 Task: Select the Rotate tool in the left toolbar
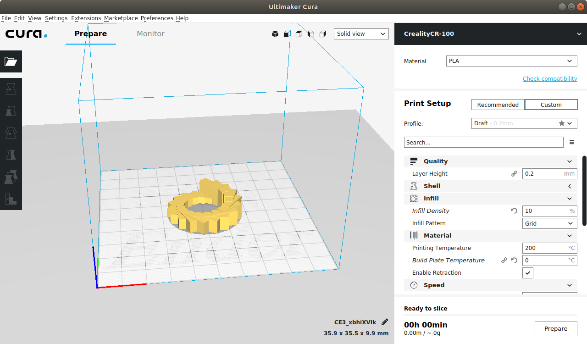click(11, 133)
